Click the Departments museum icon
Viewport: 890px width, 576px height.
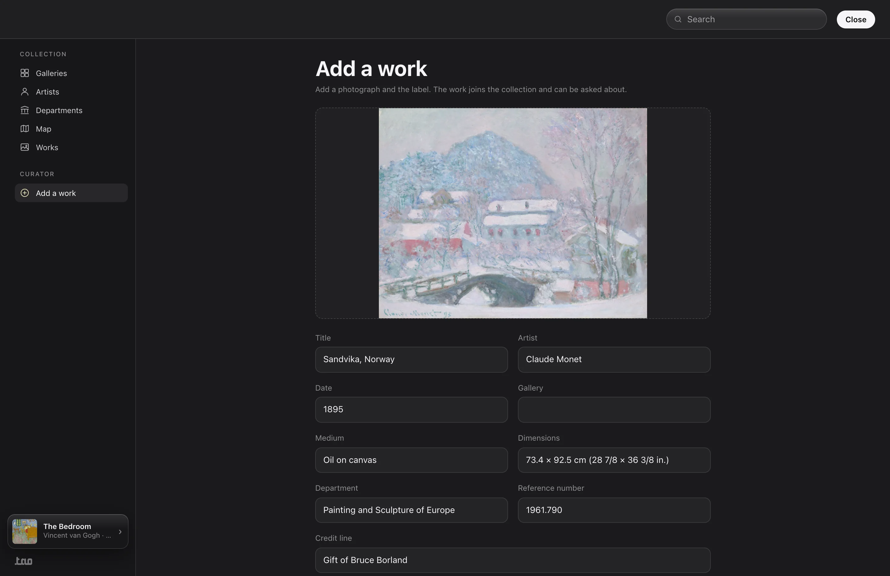[25, 110]
